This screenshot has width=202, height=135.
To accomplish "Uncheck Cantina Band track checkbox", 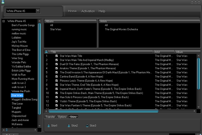I will (x=56, y=77).
